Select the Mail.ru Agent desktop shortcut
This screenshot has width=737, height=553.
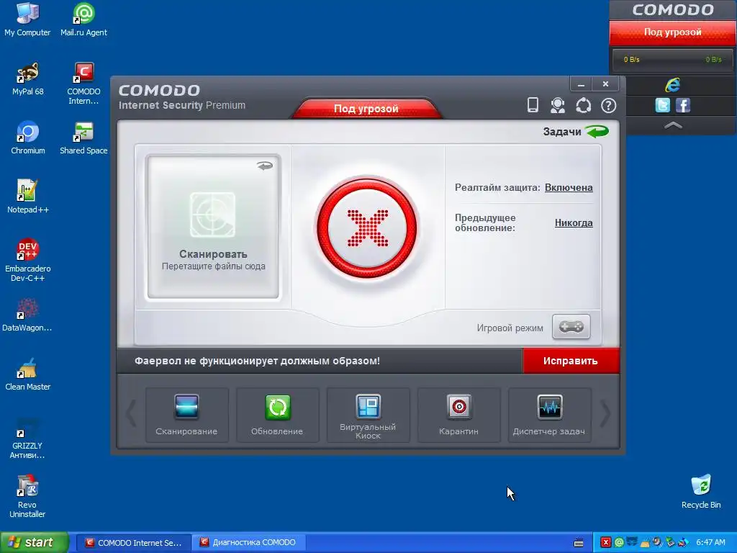tap(83, 19)
